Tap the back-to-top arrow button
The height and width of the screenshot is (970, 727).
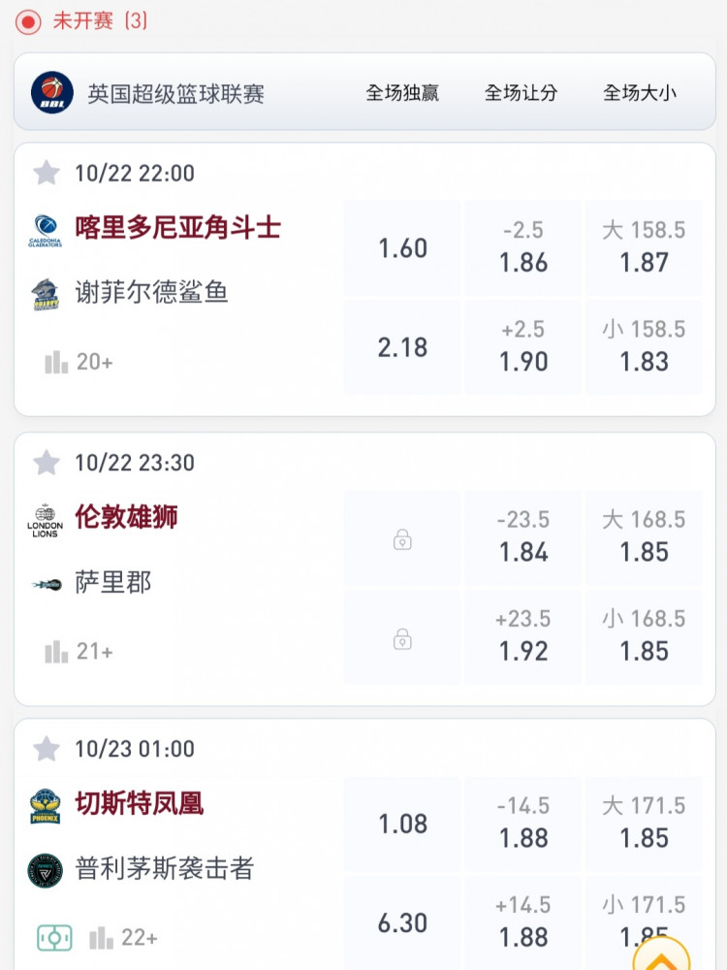coord(661,954)
